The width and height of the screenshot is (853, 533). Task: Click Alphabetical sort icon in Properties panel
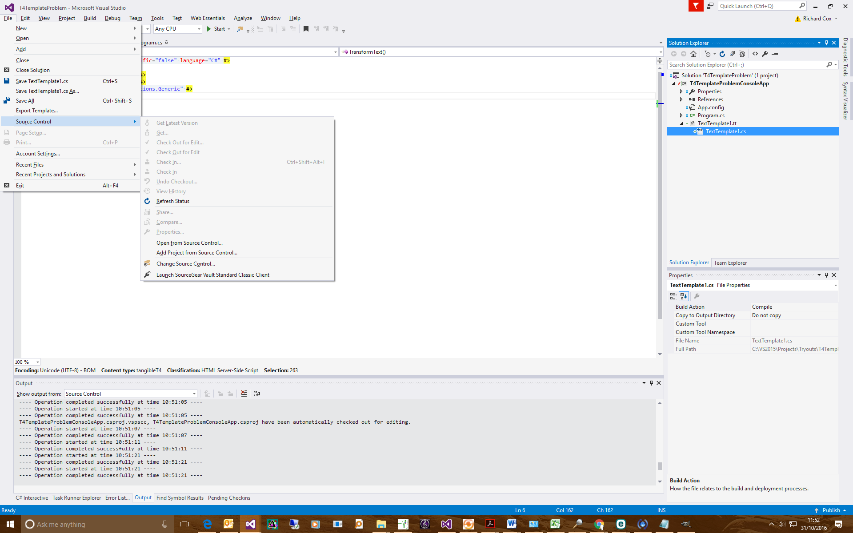684,296
